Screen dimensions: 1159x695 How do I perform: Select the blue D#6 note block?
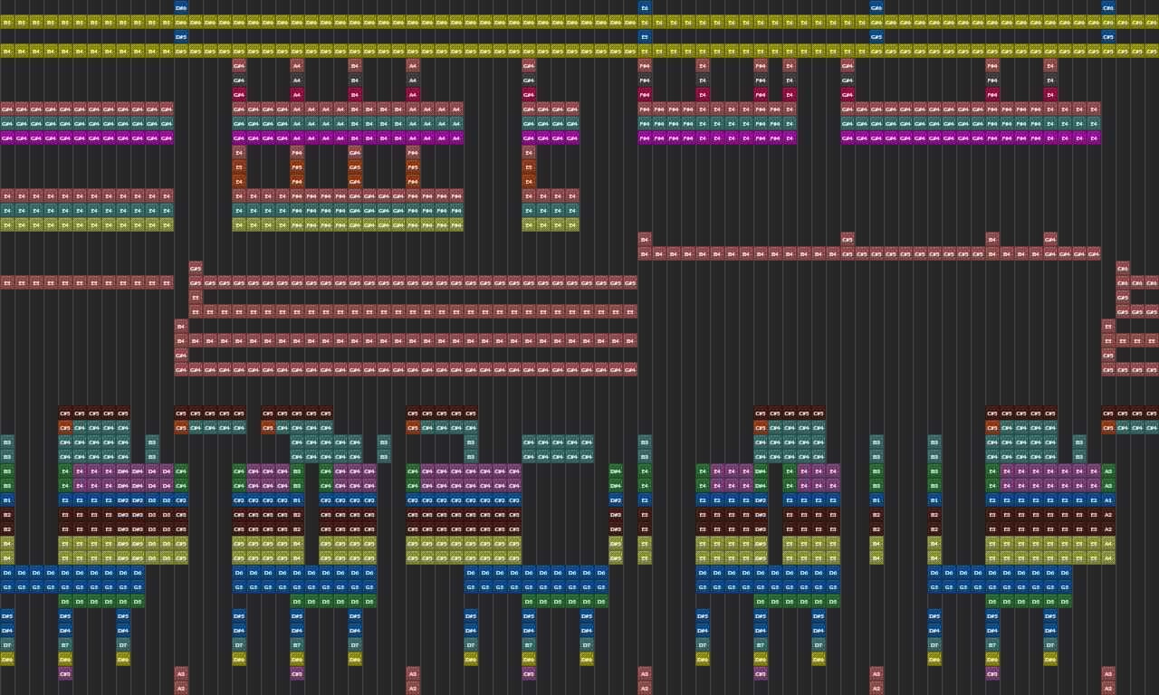pos(181,7)
